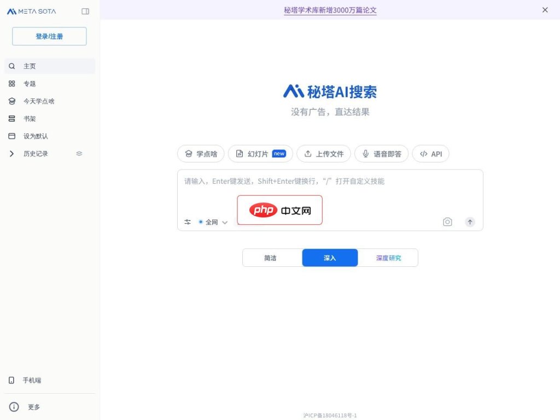
Task: Expand the 历史记录 chevron
Action: [x=12, y=154]
